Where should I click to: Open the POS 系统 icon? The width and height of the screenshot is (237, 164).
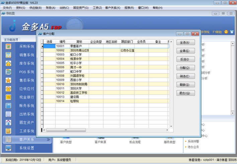pos(8,72)
